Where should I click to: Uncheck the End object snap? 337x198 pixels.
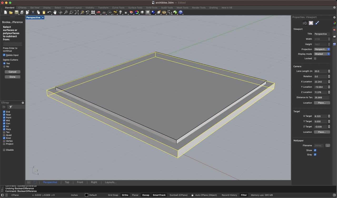(x=4, y=112)
